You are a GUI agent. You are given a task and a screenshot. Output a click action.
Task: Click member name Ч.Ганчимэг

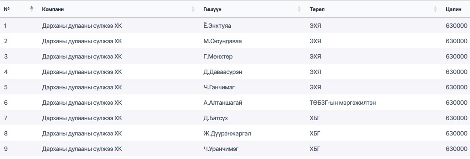coord(219,88)
